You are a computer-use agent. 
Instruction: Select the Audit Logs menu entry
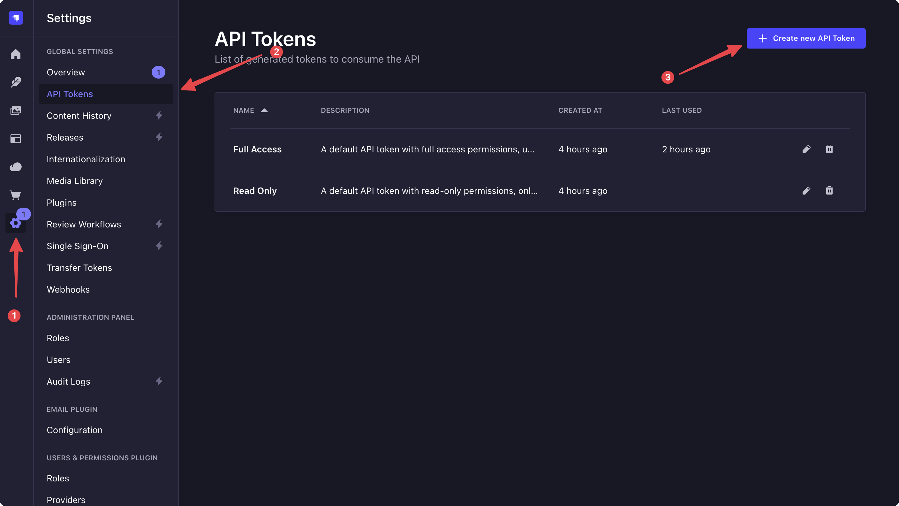(x=68, y=381)
